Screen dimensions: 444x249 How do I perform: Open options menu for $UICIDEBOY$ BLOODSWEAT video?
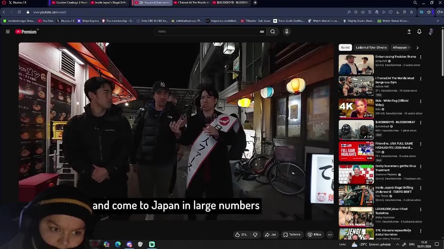pyautogui.click(x=421, y=123)
